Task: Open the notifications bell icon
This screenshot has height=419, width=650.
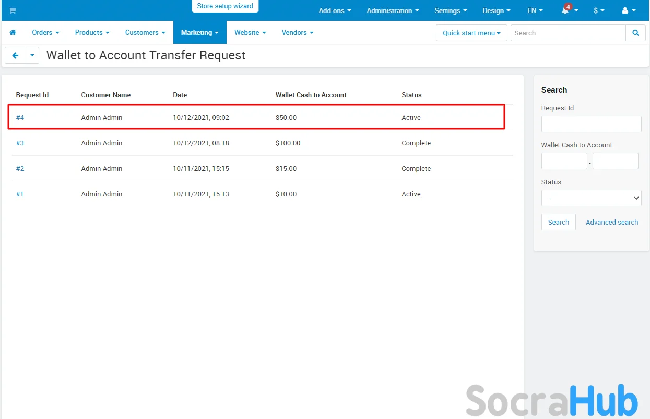Action: (566, 10)
